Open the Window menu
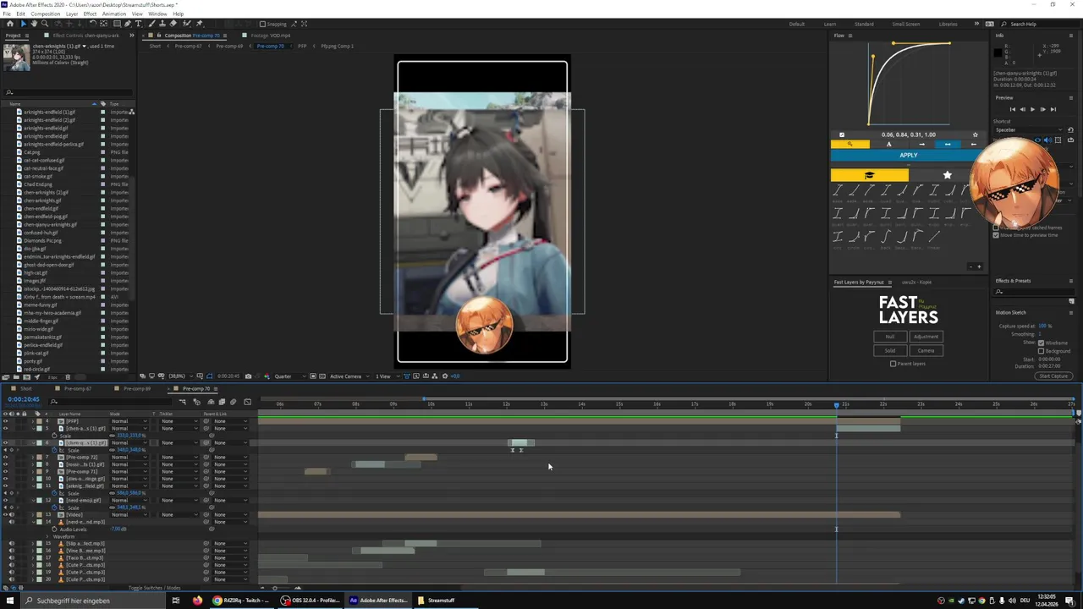Screen dimensions: 1083x609 point(157,14)
